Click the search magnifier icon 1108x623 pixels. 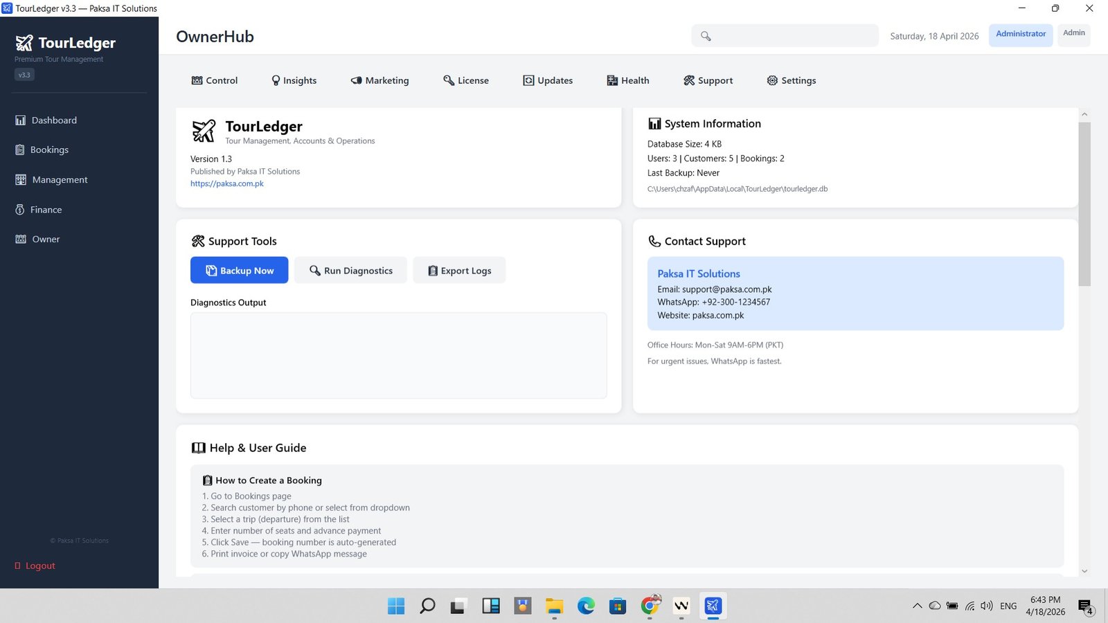(x=706, y=36)
